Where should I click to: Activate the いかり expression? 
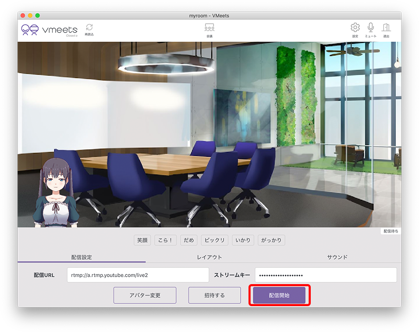243,240
